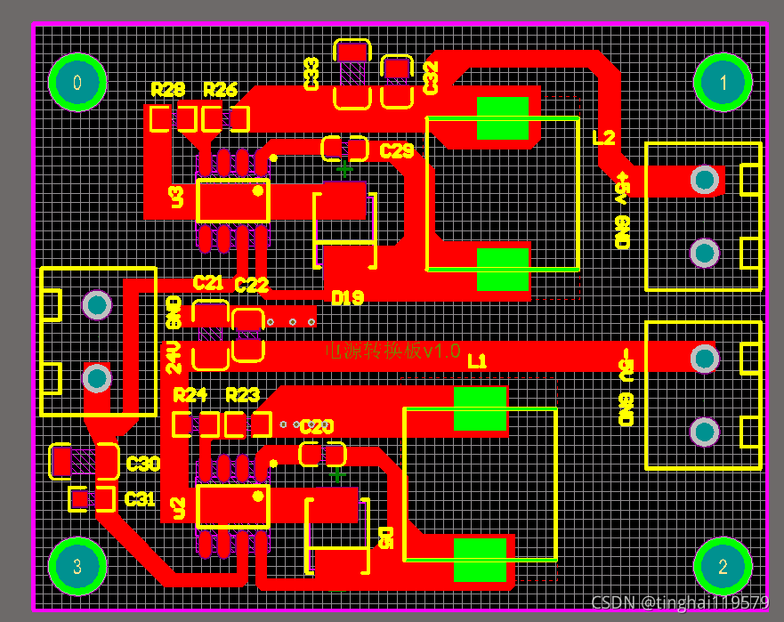Click the C22 designator label

[252, 285]
